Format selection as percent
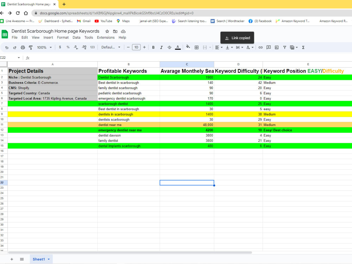This screenshot has height=264, width=352. click(68, 48)
